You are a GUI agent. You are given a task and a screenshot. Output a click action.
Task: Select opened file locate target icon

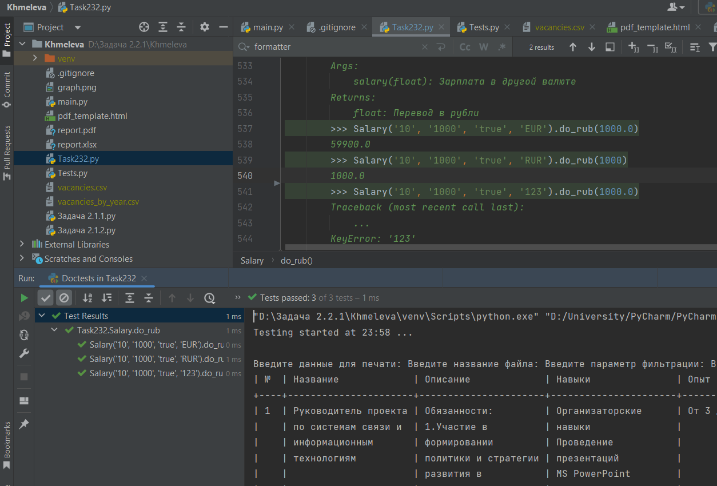click(x=144, y=27)
